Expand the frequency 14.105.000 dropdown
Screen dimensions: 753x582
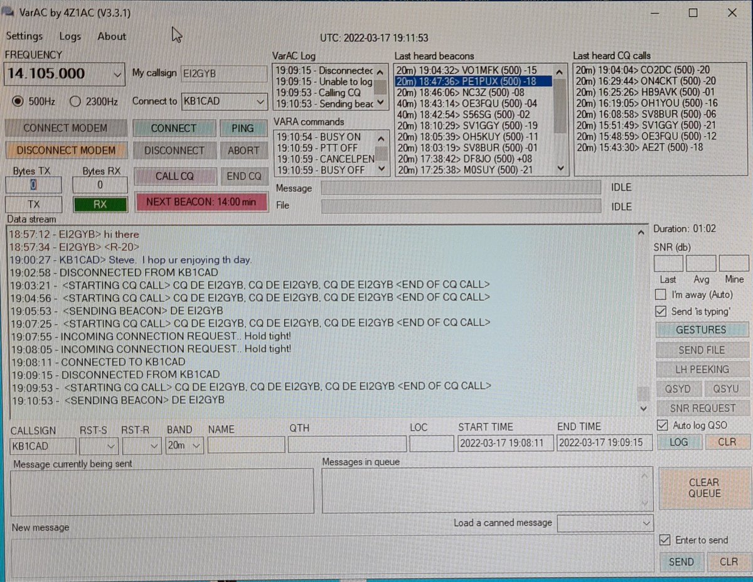coord(117,74)
